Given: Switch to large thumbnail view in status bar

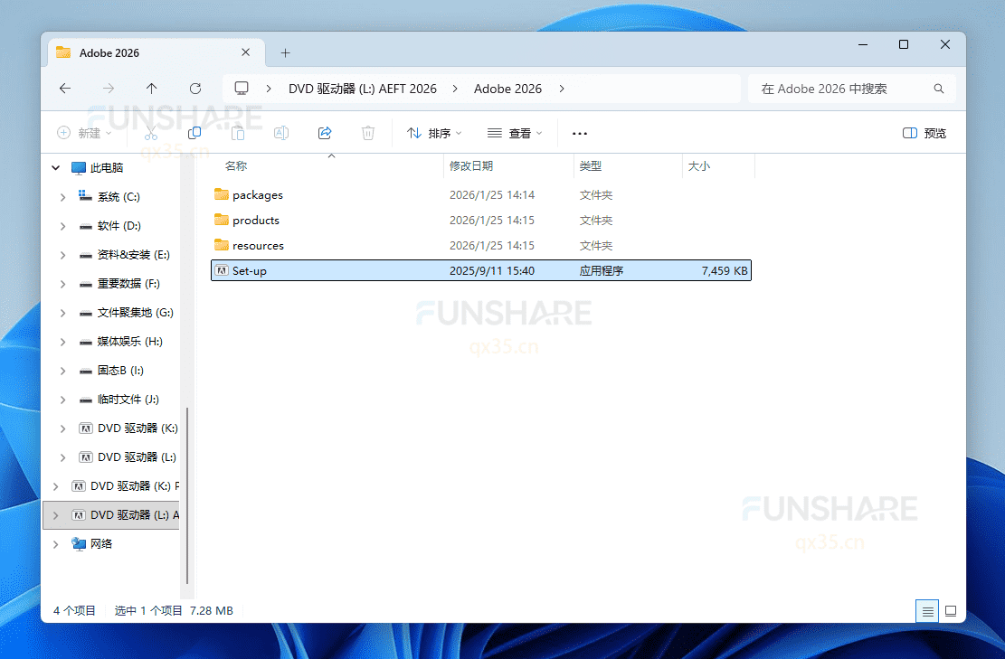Looking at the screenshot, I should tap(951, 611).
